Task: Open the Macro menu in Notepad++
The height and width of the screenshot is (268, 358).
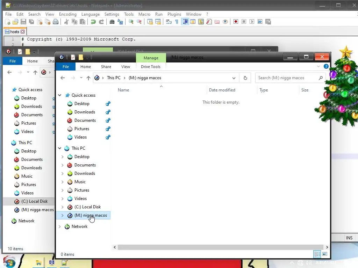Action: [144, 14]
